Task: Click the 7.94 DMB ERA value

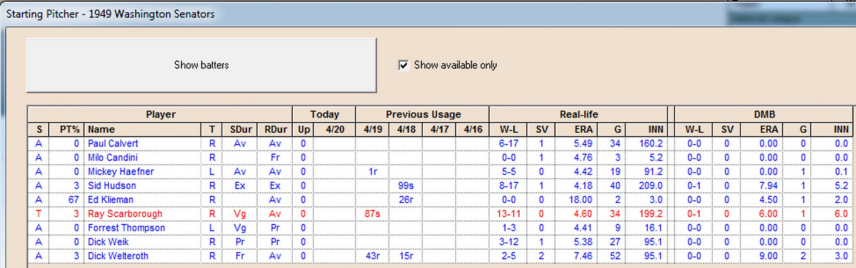Action: click(x=769, y=186)
